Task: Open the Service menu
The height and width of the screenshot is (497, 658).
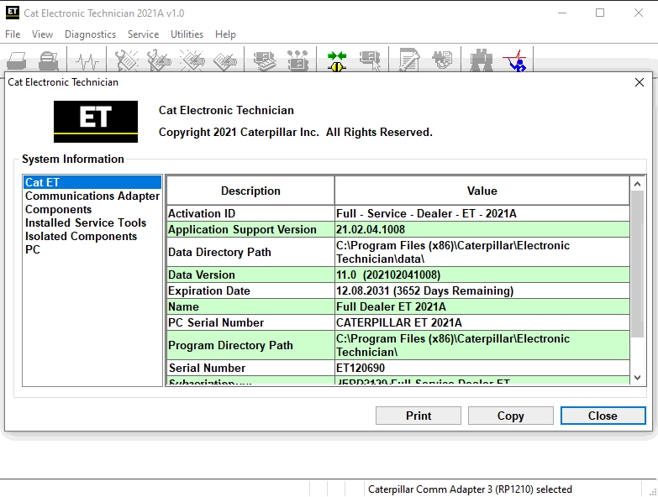Action: (x=143, y=34)
